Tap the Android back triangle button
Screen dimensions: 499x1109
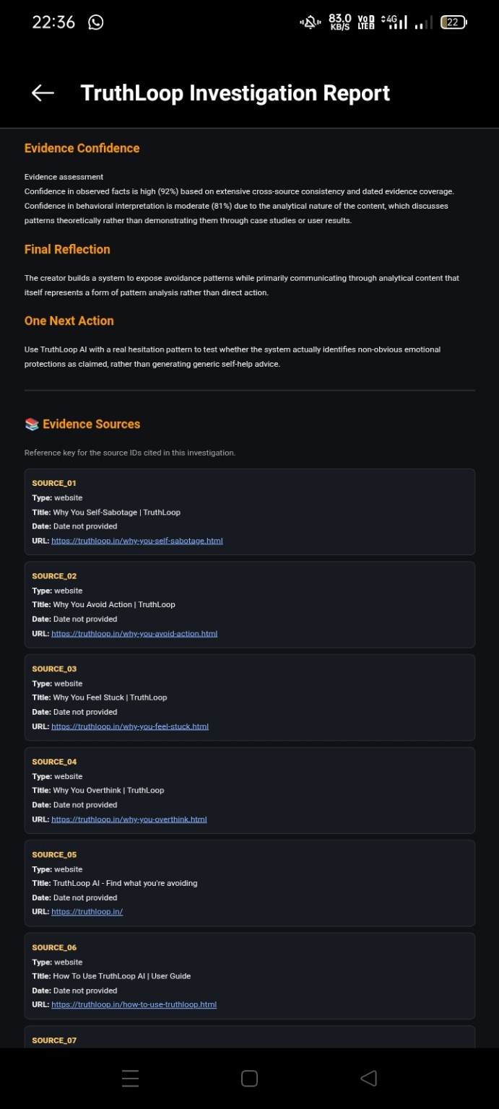[x=368, y=1078]
